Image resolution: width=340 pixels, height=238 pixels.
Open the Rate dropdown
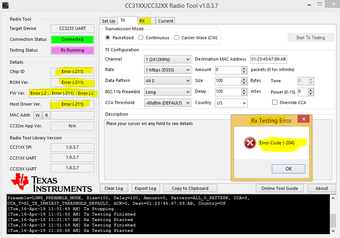tap(167, 70)
